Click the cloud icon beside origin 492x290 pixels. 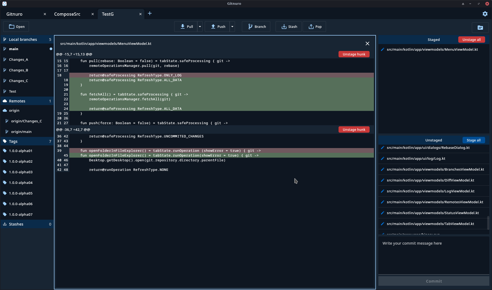click(x=5, y=110)
